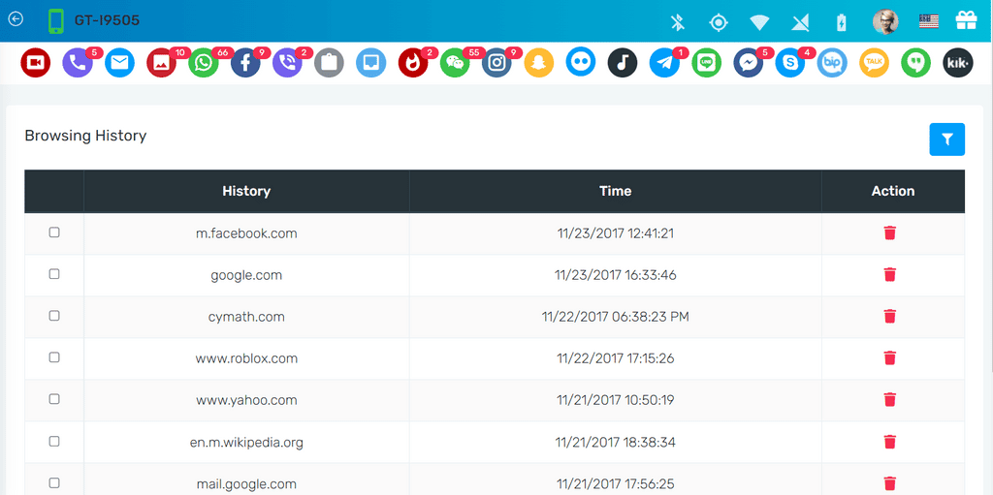Open WhatsApp messages icon
Screen dimensions: 993x495
204,63
